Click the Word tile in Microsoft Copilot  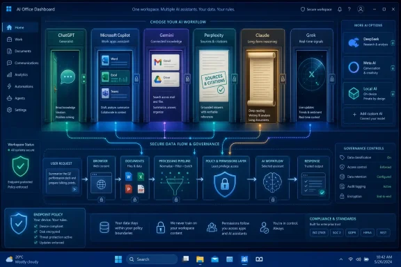(x=115, y=60)
